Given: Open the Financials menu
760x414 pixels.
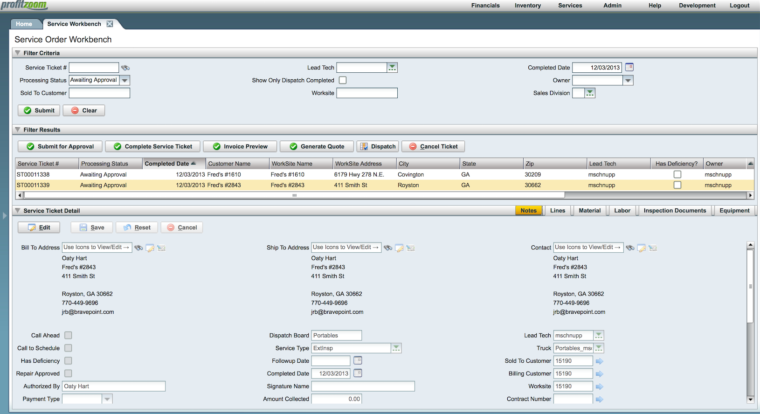Looking at the screenshot, I should (x=485, y=6).
